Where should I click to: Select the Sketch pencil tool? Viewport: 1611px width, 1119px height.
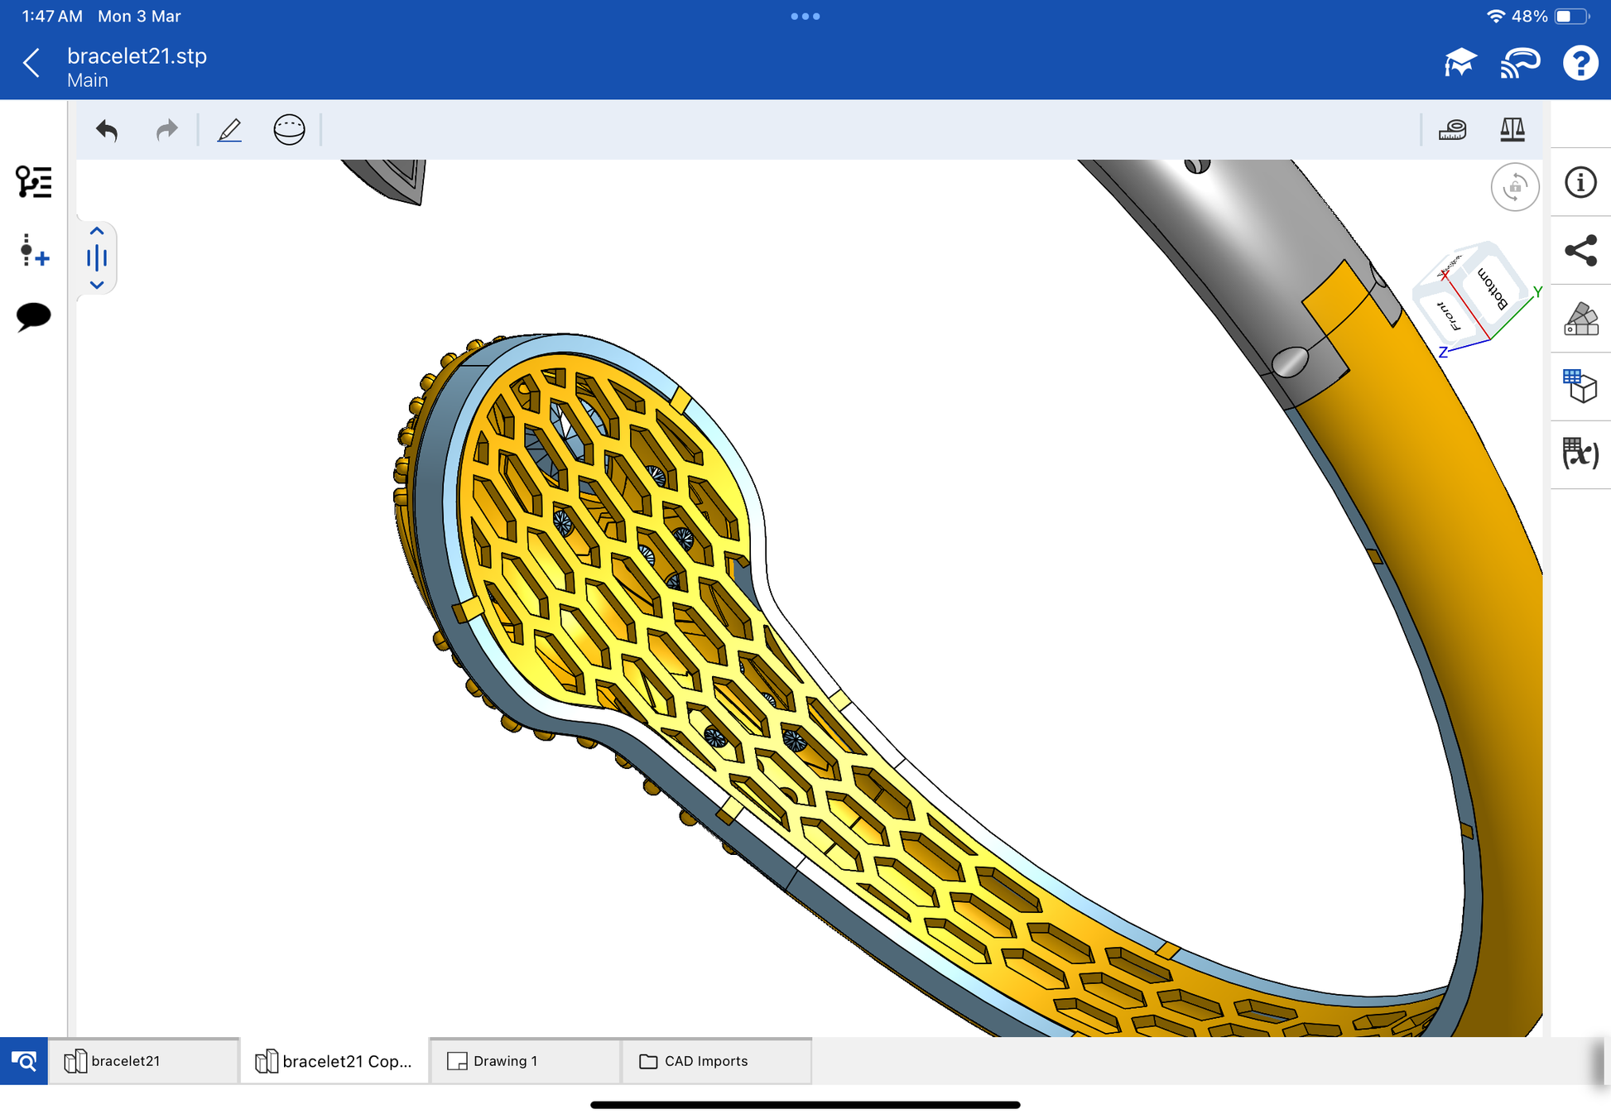pyautogui.click(x=229, y=131)
